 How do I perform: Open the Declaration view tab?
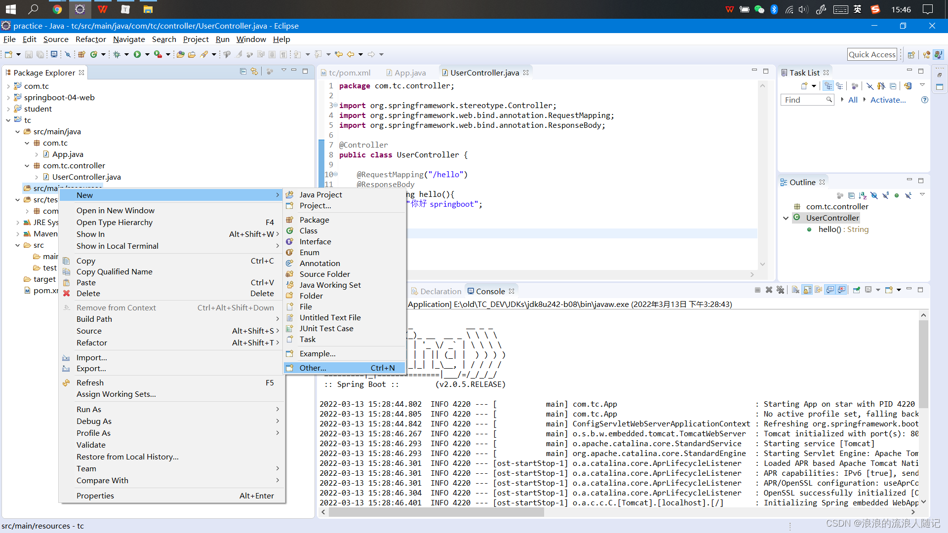[436, 291]
